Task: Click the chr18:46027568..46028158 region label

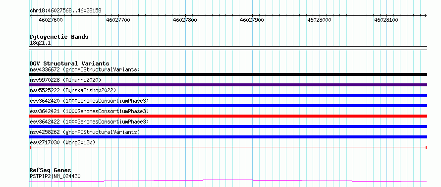Action: coord(65,11)
